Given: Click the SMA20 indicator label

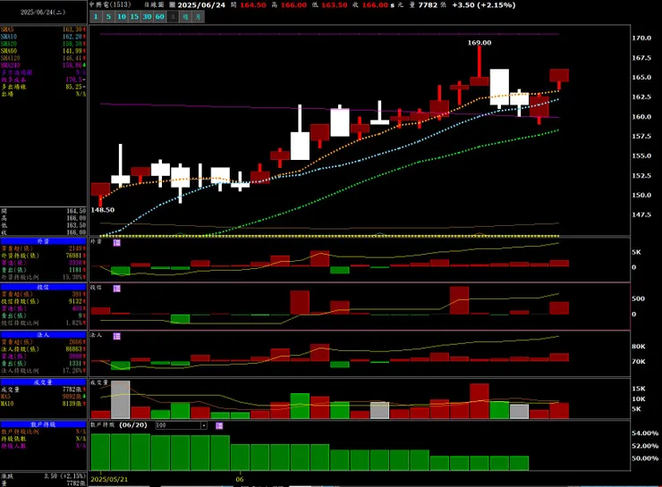Looking at the screenshot, I should click(x=8, y=44).
